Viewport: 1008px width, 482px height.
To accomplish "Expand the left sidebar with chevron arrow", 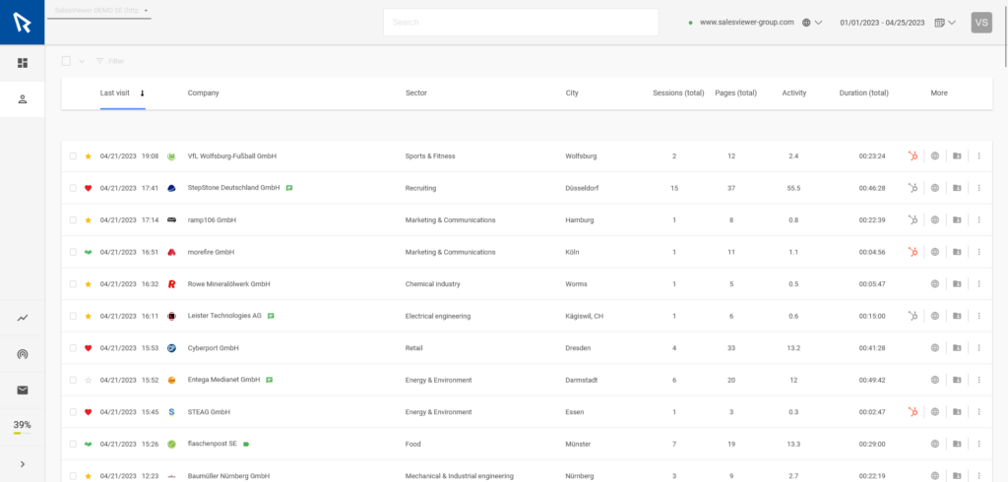I will coord(23,463).
